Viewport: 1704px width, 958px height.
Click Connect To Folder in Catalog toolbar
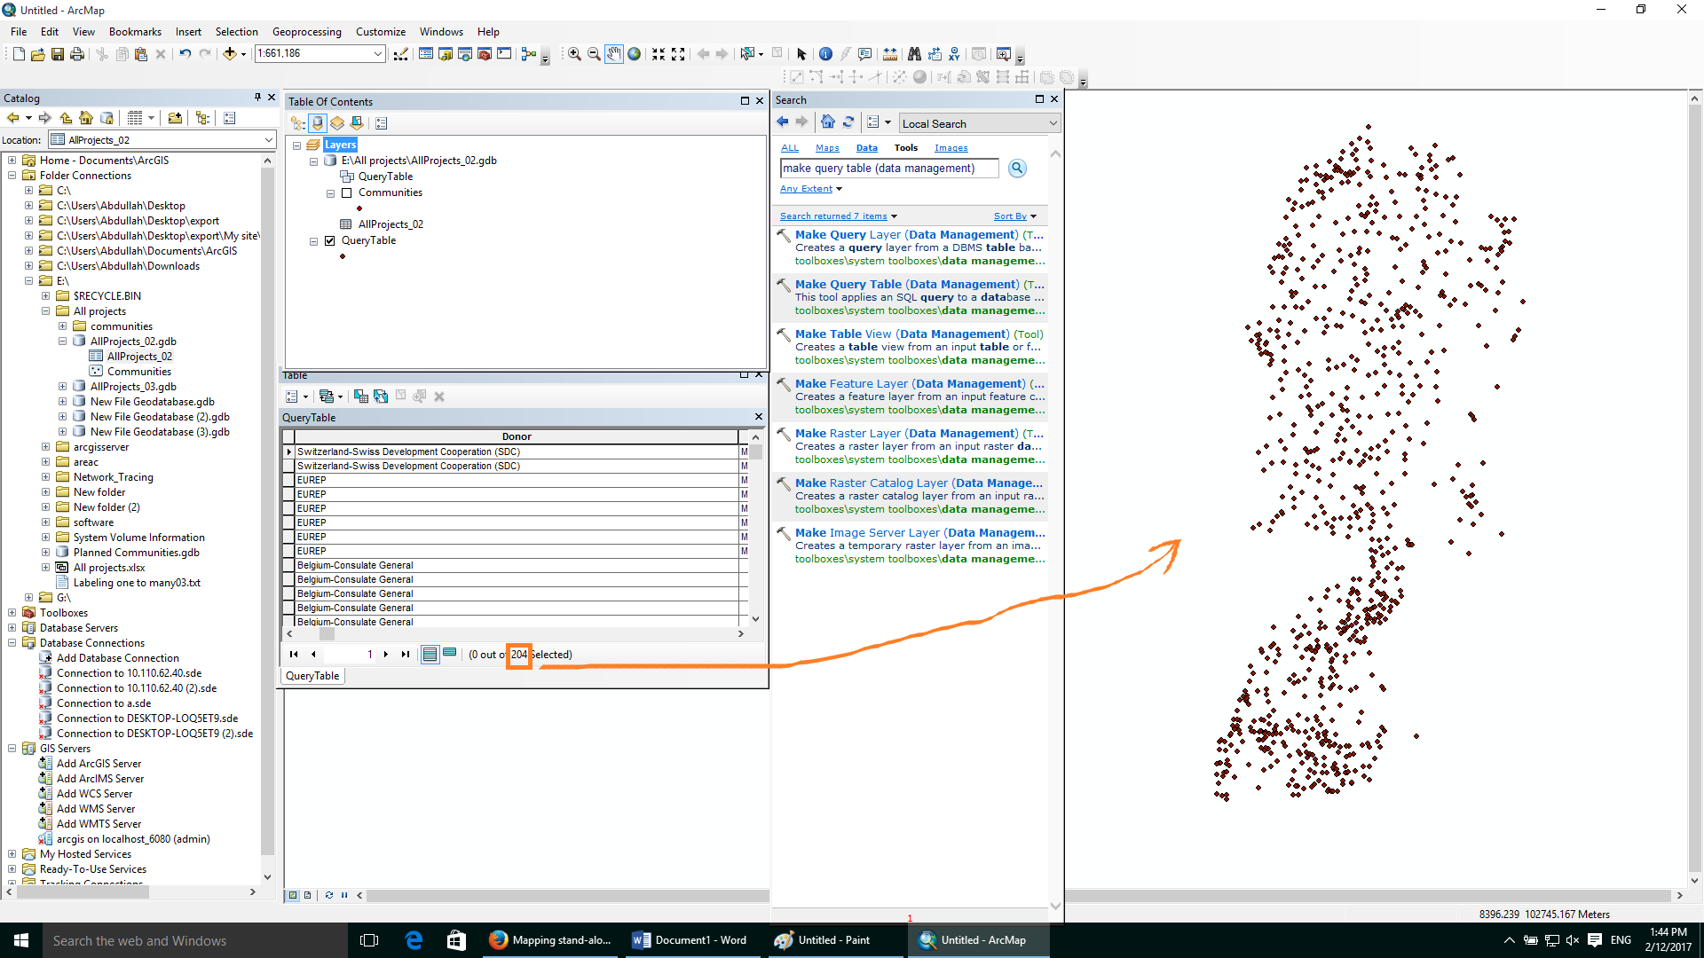click(175, 118)
